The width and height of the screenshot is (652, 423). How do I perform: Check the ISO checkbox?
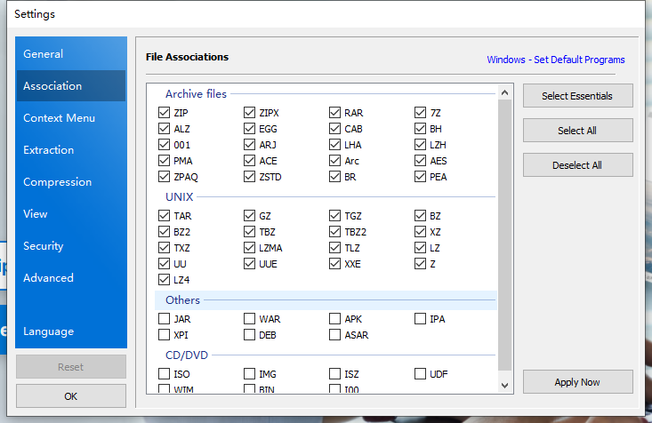point(164,374)
